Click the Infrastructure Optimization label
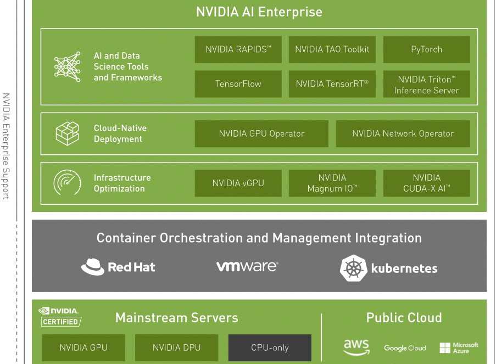The image size is (496, 364). (122, 183)
